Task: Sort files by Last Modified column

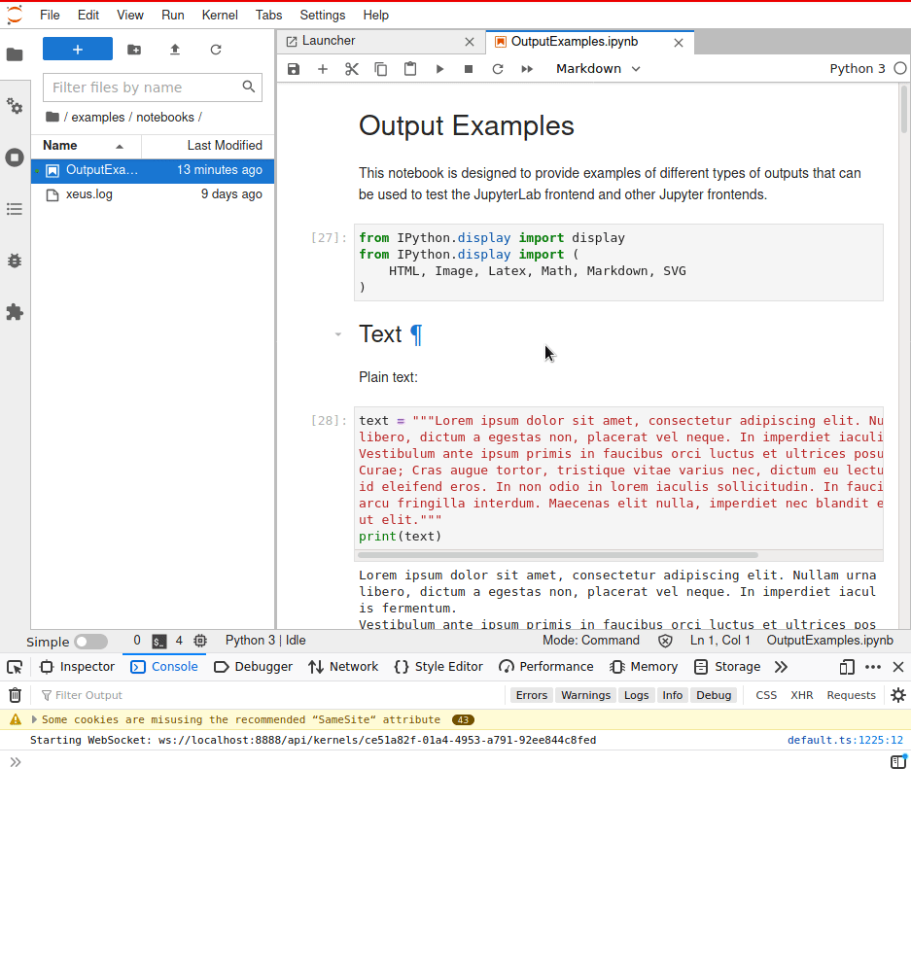Action: [207, 146]
